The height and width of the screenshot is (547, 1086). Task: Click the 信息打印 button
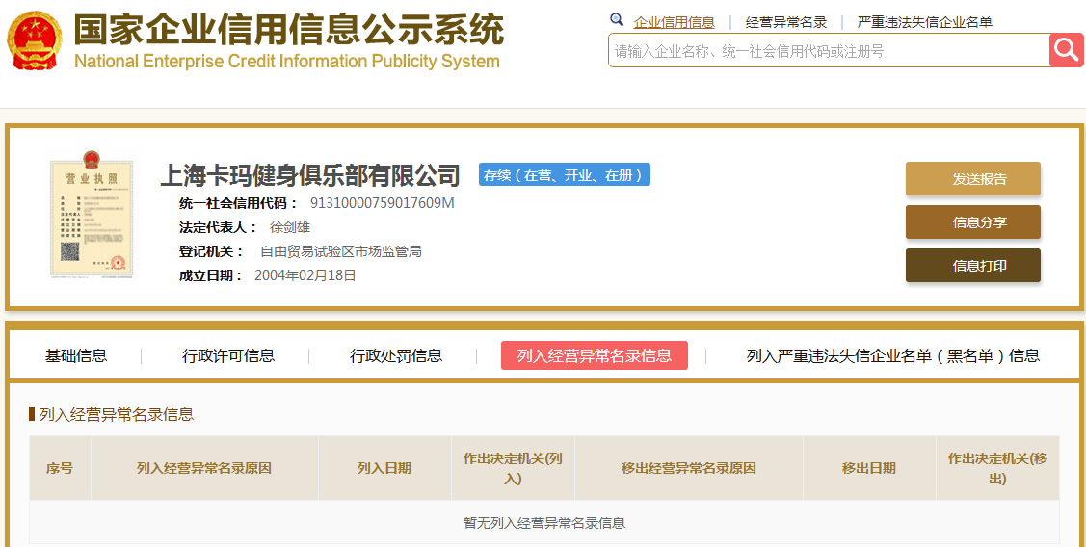pyautogui.click(x=973, y=265)
